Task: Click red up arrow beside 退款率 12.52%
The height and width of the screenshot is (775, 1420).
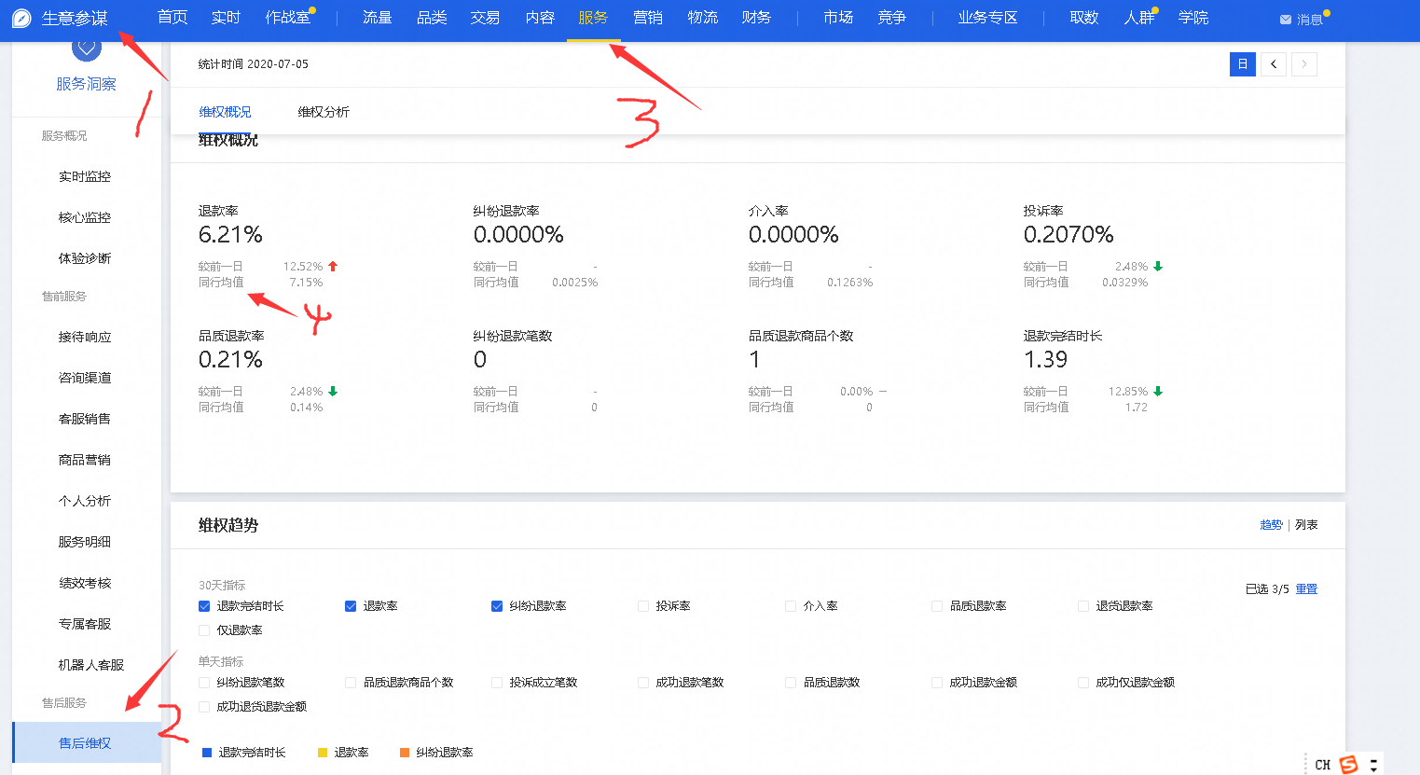Action: tap(333, 267)
